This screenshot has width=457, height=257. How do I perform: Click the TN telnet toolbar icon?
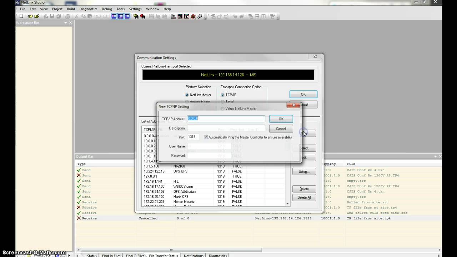pyautogui.click(x=186, y=16)
